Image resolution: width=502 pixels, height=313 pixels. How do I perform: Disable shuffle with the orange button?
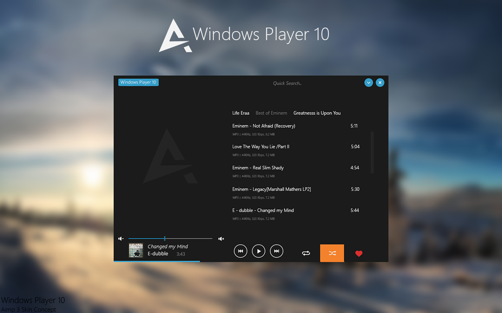click(x=332, y=253)
